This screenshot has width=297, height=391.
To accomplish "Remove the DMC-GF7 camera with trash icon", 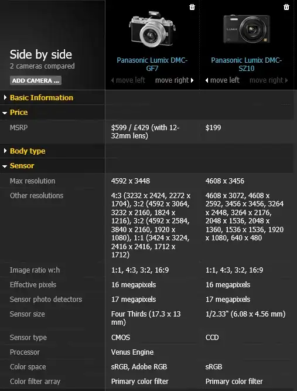I will click(192, 7).
